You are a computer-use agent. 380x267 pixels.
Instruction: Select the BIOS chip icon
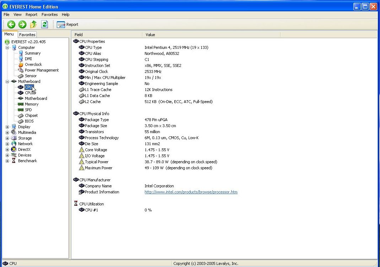[x=21, y=121]
